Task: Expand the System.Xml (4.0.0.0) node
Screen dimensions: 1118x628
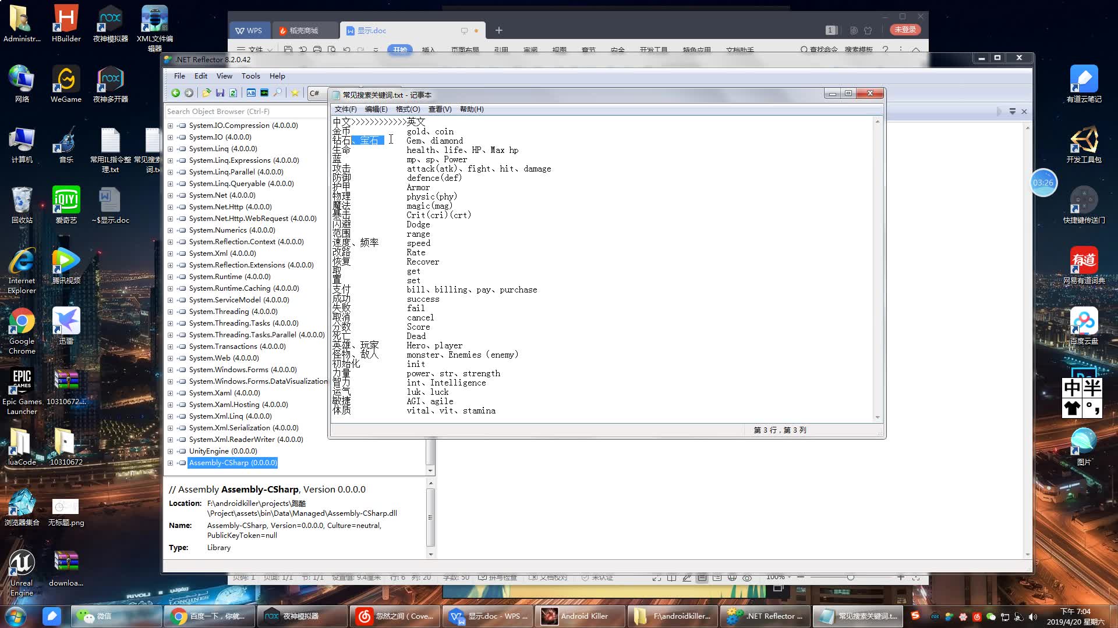Action: click(170, 254)
